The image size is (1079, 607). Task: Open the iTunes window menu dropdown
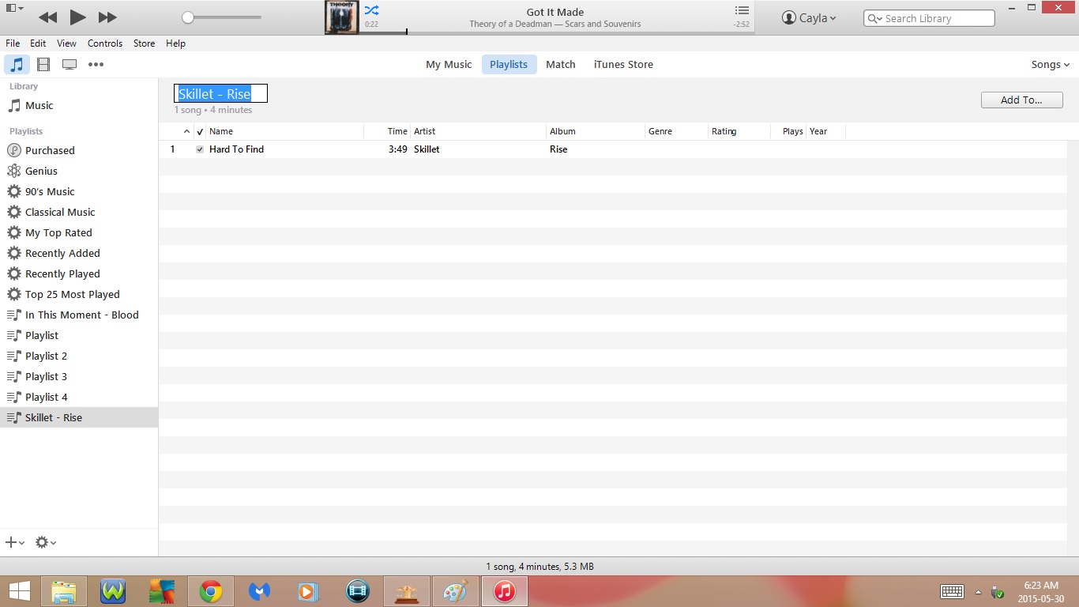tap(14, 9)
